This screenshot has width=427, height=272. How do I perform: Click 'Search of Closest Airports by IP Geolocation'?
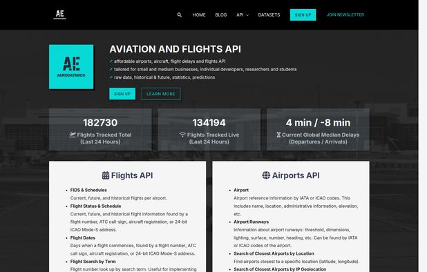coord(280,269)
